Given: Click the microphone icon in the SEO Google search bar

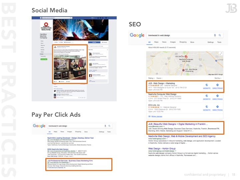Looking at the screenshot, I should [215, 35].
